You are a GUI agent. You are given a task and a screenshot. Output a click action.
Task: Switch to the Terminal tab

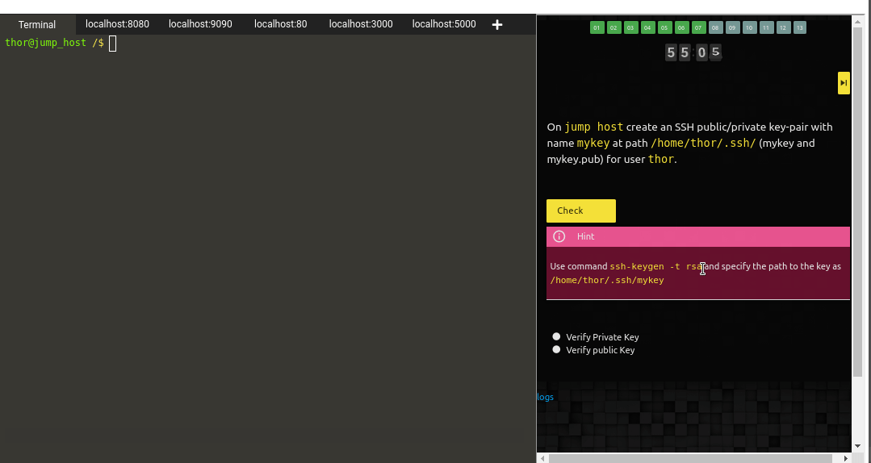37,24
